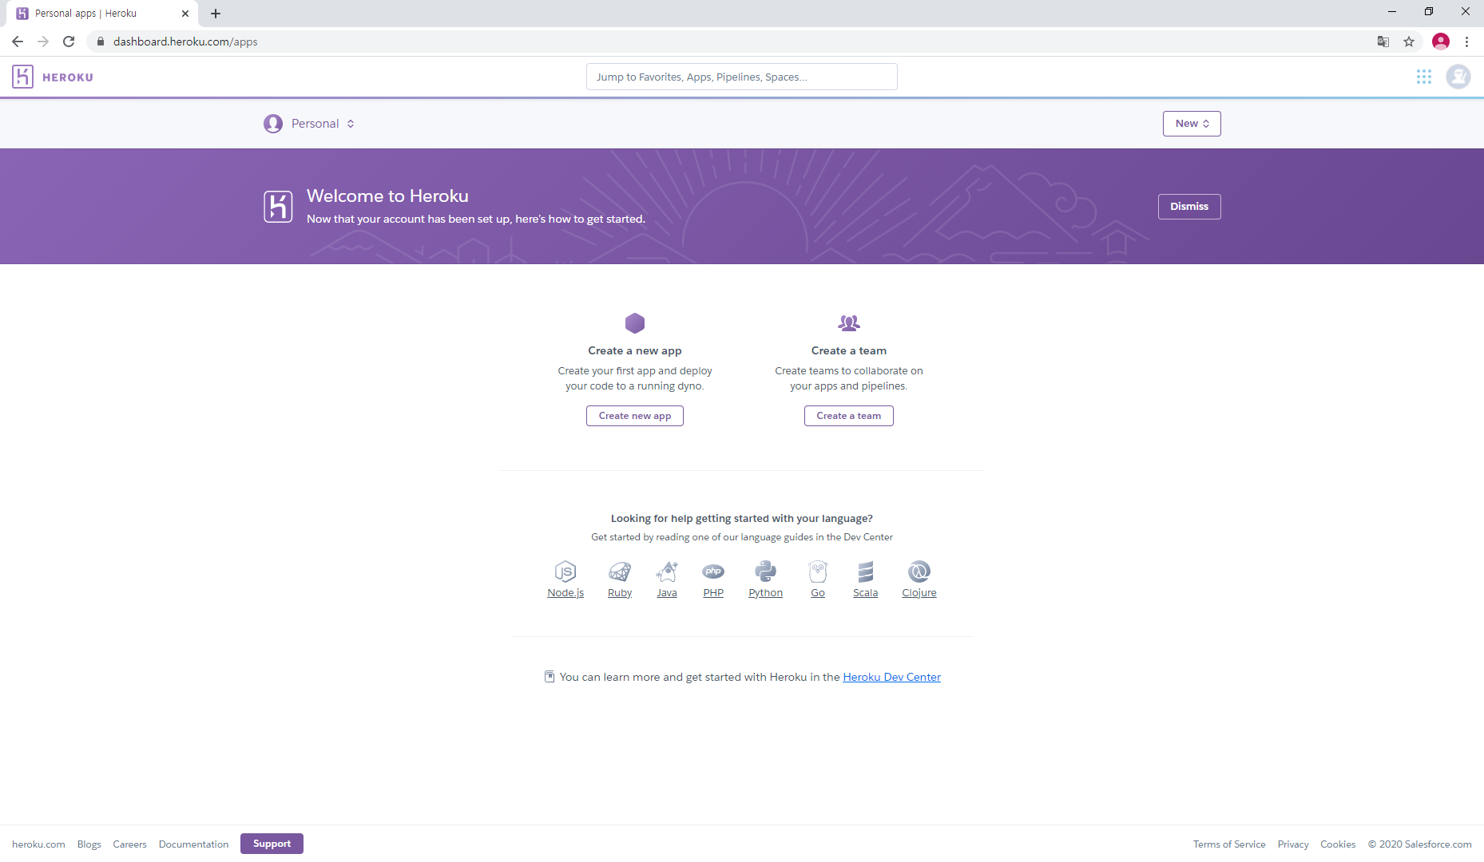Click the browser back arrow

click(18, 42)
